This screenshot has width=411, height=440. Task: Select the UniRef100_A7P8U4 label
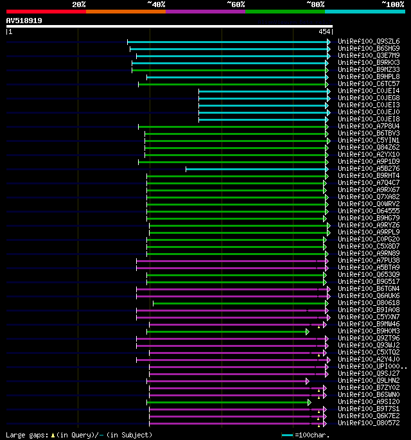(369, 127)
